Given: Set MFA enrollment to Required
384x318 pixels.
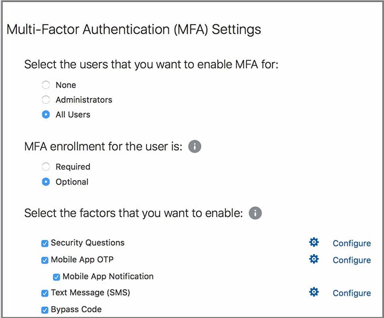Looking at the screenshot, I should tap(46, 166).
